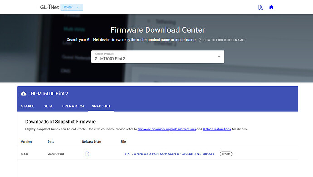313x177 pixels.
Task: Switch to the Beta tab
Action: tap(48, 106)
